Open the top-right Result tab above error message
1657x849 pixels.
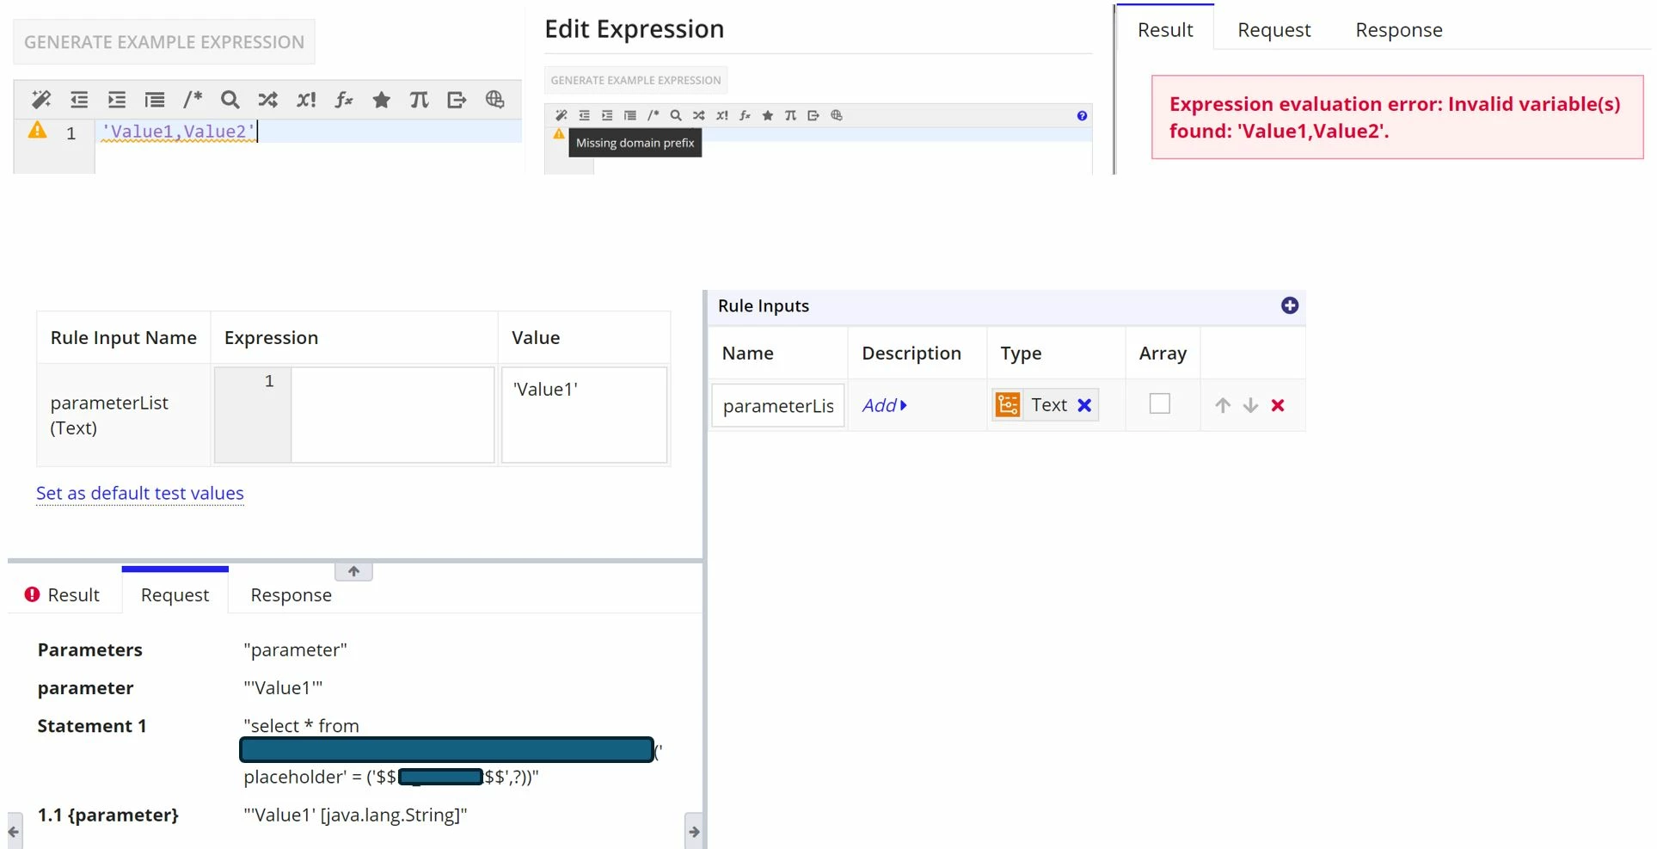(1165, 30)
